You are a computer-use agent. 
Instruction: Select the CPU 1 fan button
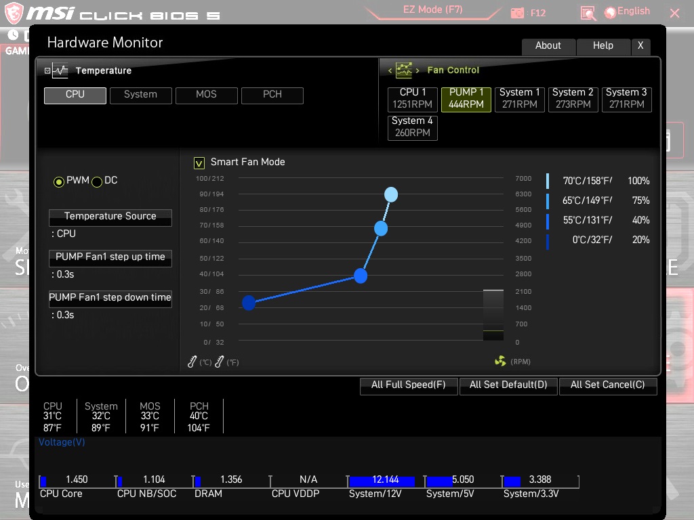(413, 99)
